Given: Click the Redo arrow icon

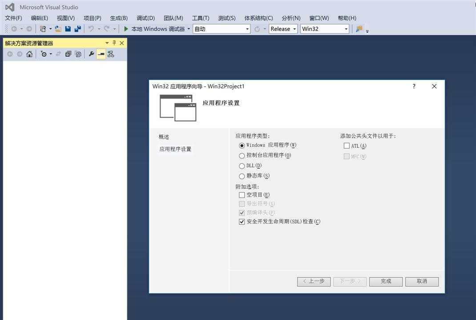Looking at the screenshot, I should tap(107, 29).
